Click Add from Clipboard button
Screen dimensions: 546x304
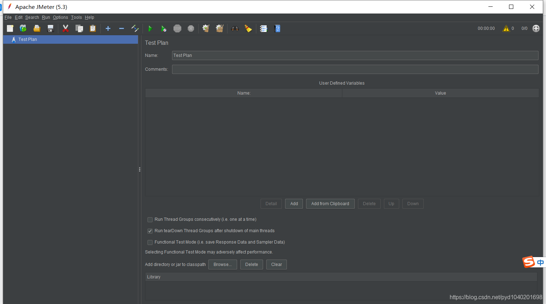pos(330,204)
